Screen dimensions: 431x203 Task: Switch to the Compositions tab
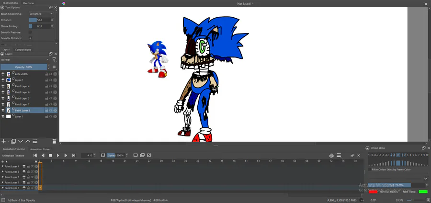23,50
